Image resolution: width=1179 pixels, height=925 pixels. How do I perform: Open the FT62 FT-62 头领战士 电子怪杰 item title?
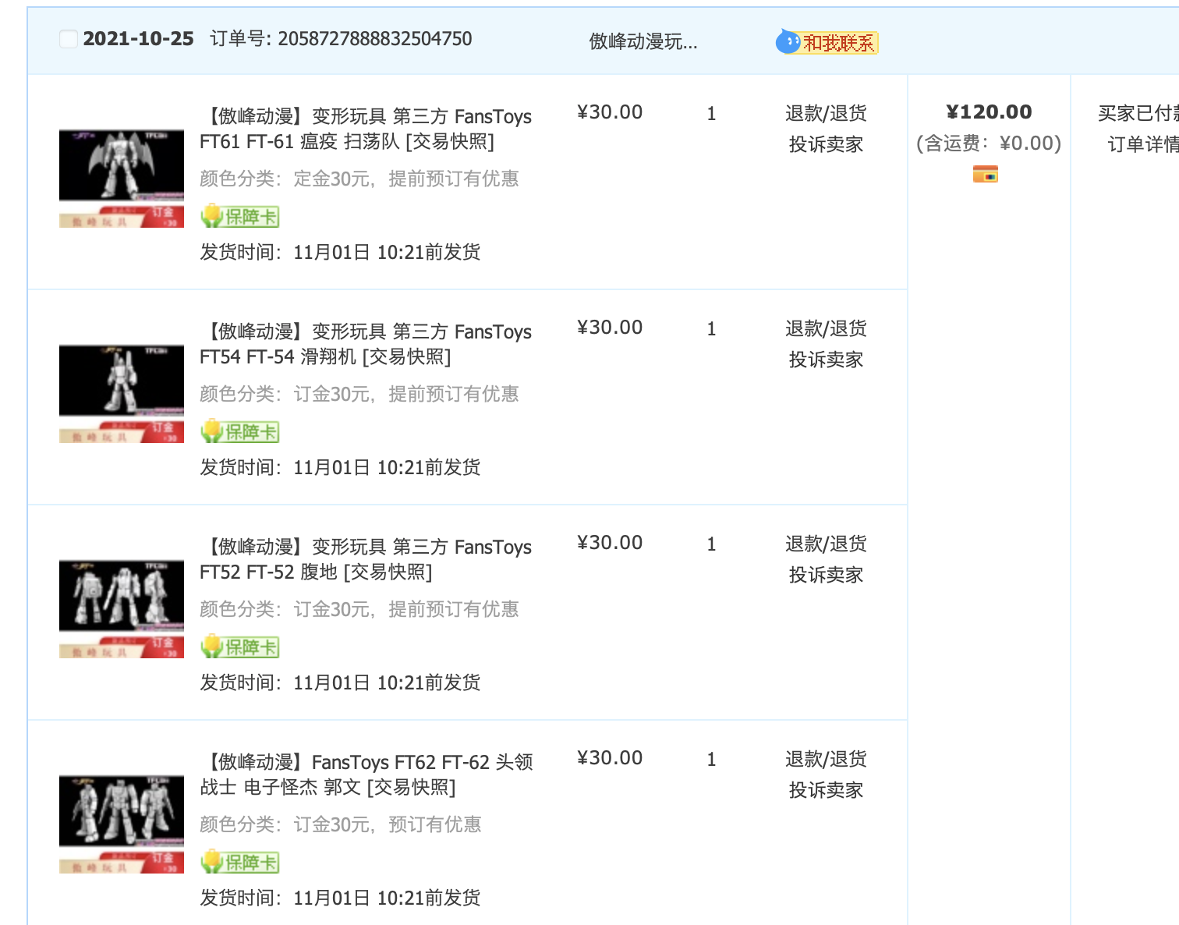point(366,774)
